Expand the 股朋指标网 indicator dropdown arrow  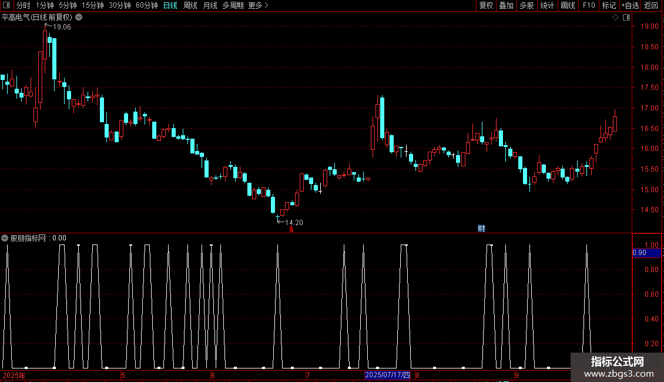point(5,238)
